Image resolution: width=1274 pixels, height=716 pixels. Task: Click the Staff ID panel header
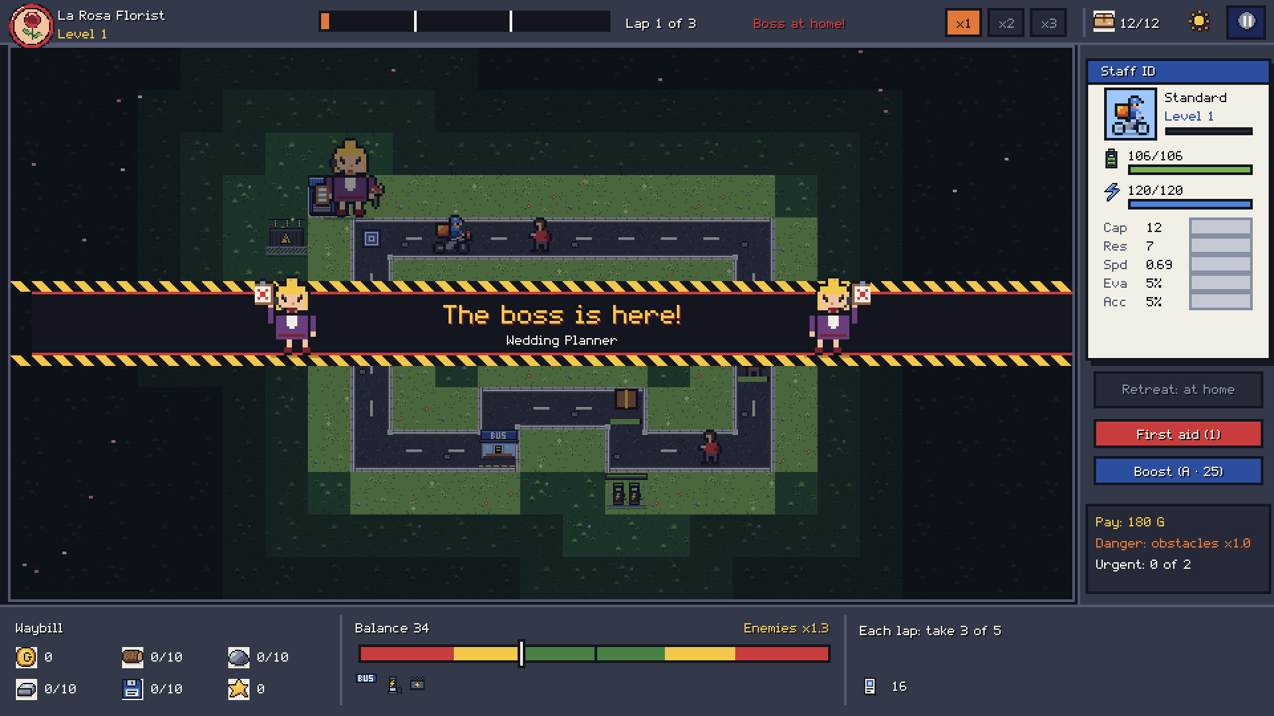pos(1178,71)
